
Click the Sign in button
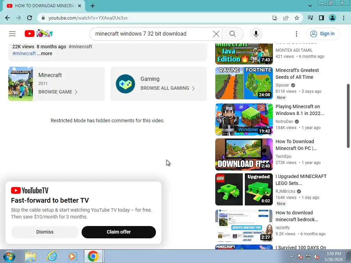(323, 34)
